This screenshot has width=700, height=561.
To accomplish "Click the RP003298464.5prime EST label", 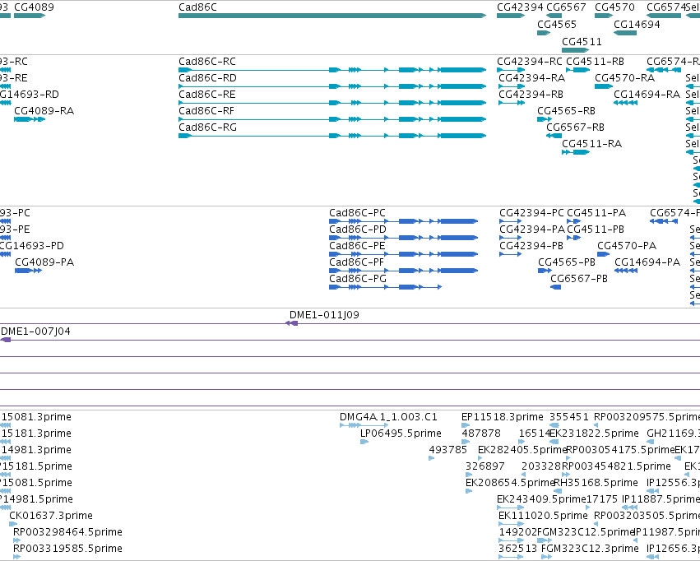I will [67, 532].
